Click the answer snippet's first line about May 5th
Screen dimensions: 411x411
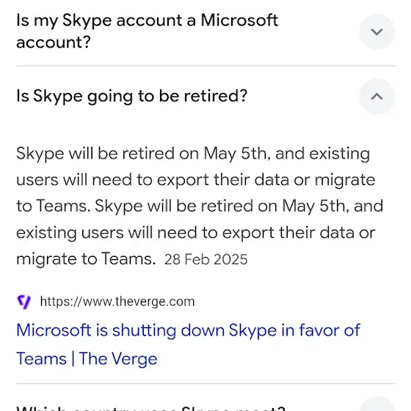tap(193, 154)
